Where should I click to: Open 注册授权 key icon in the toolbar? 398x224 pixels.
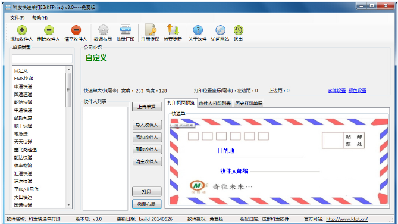coord(151,30)
